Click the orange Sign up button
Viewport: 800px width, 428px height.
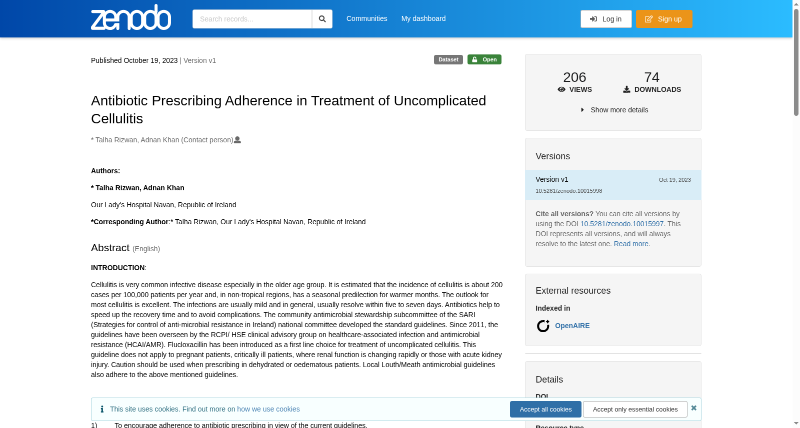tap(664, 19)
